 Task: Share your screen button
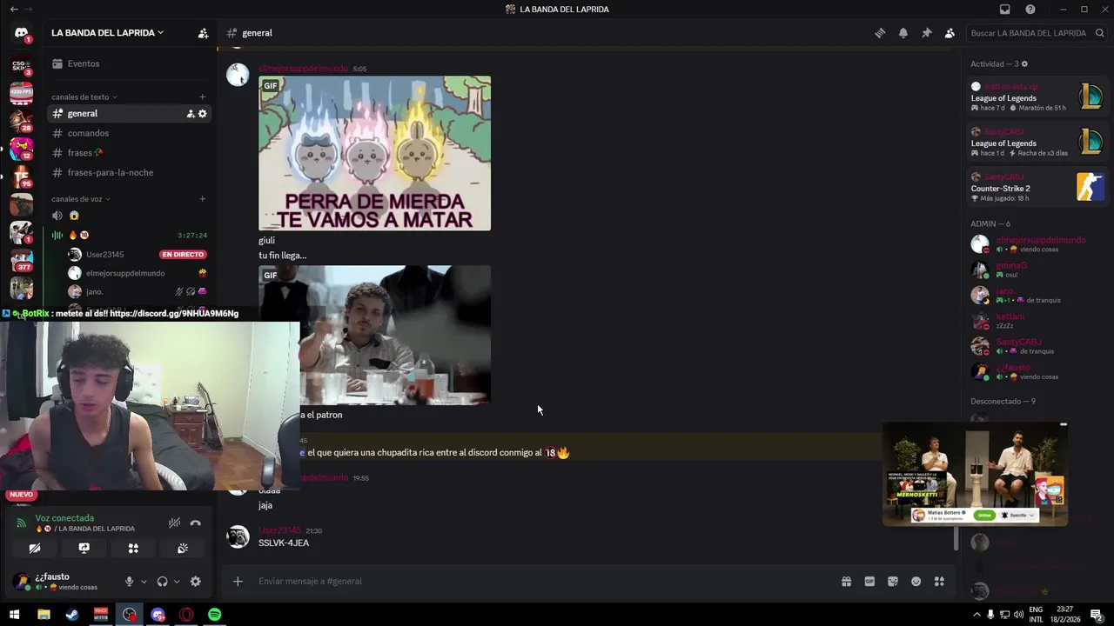click(x=84, y=549)
